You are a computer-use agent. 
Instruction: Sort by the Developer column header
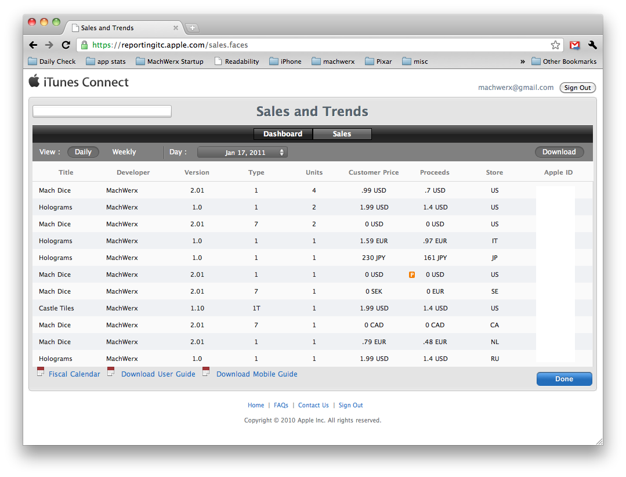point(133,172)
